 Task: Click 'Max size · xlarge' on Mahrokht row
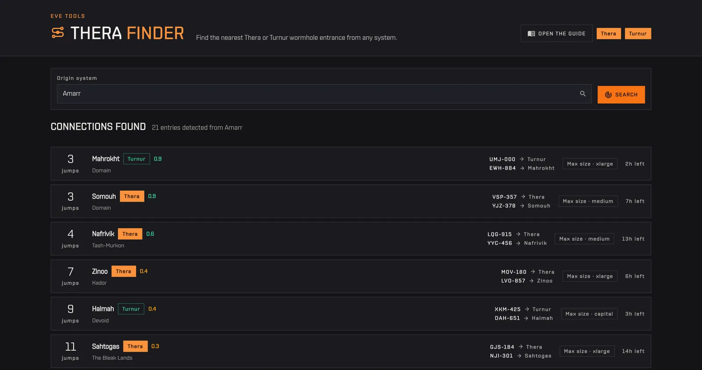pos(590,164)
